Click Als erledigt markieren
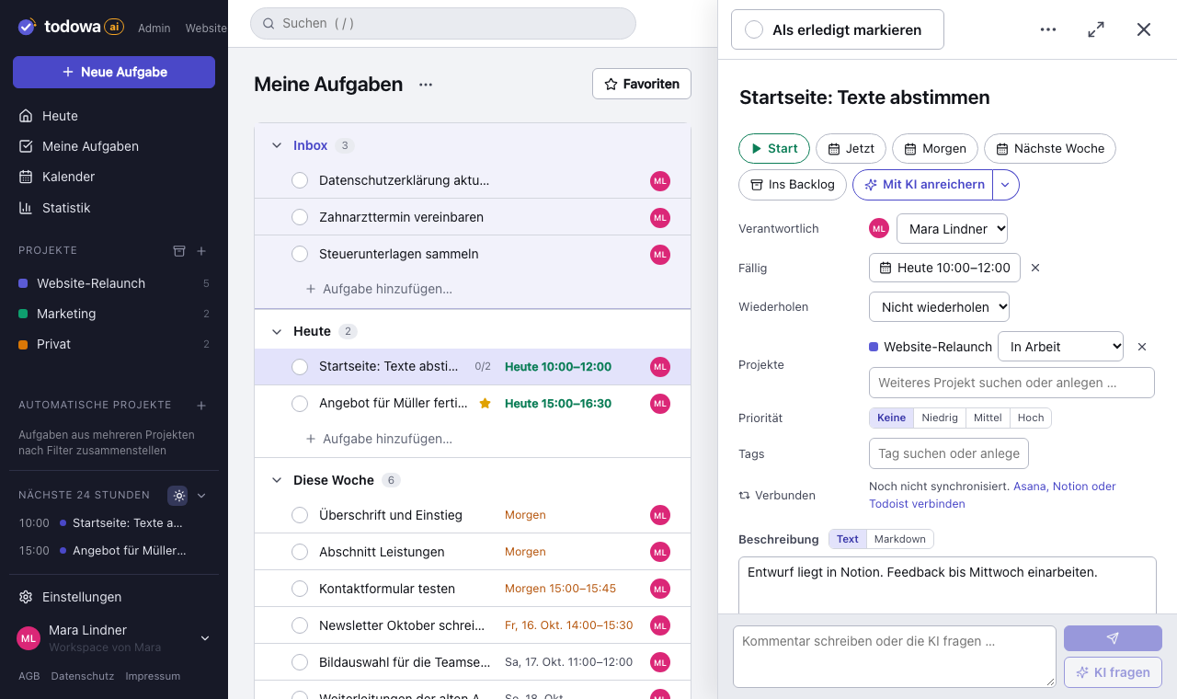Viewport: 1177px width, 699px height. (838, 29)
